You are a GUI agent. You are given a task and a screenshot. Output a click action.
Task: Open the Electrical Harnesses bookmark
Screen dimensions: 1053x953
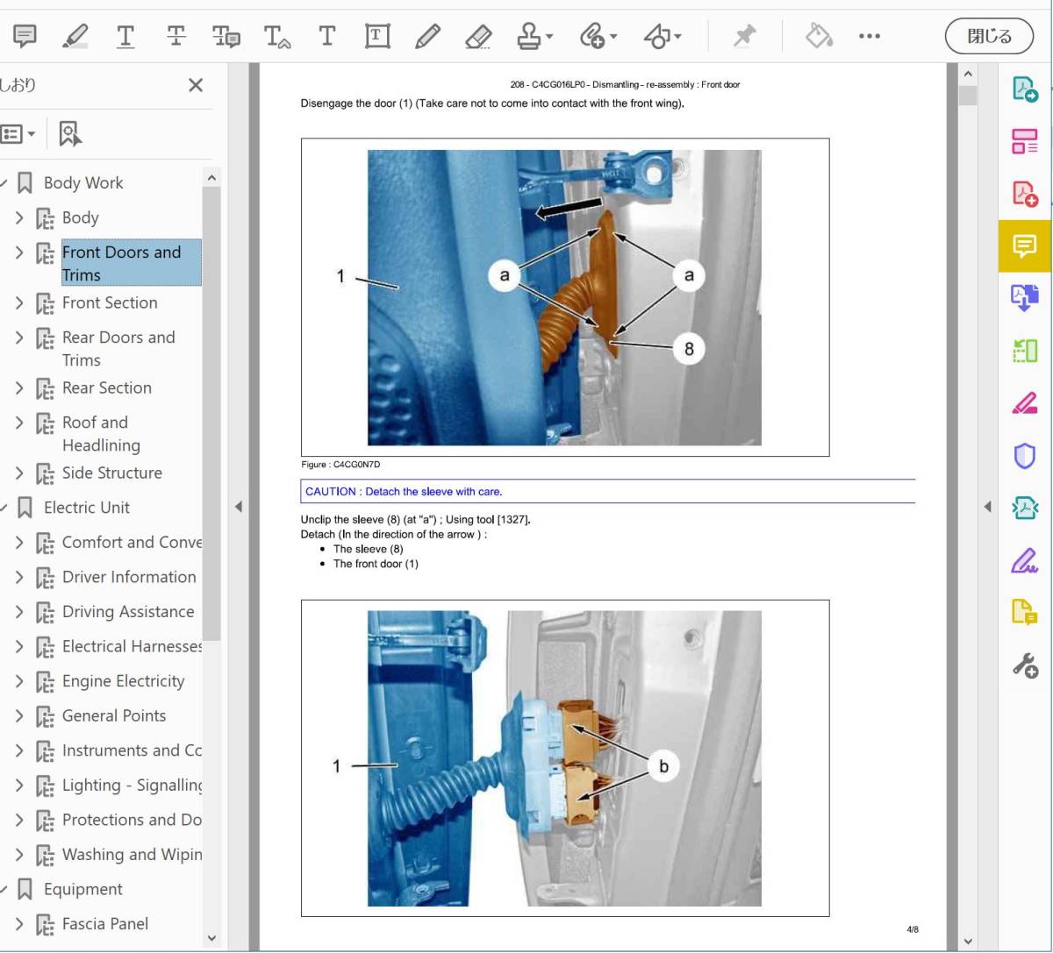coord(132,646)
